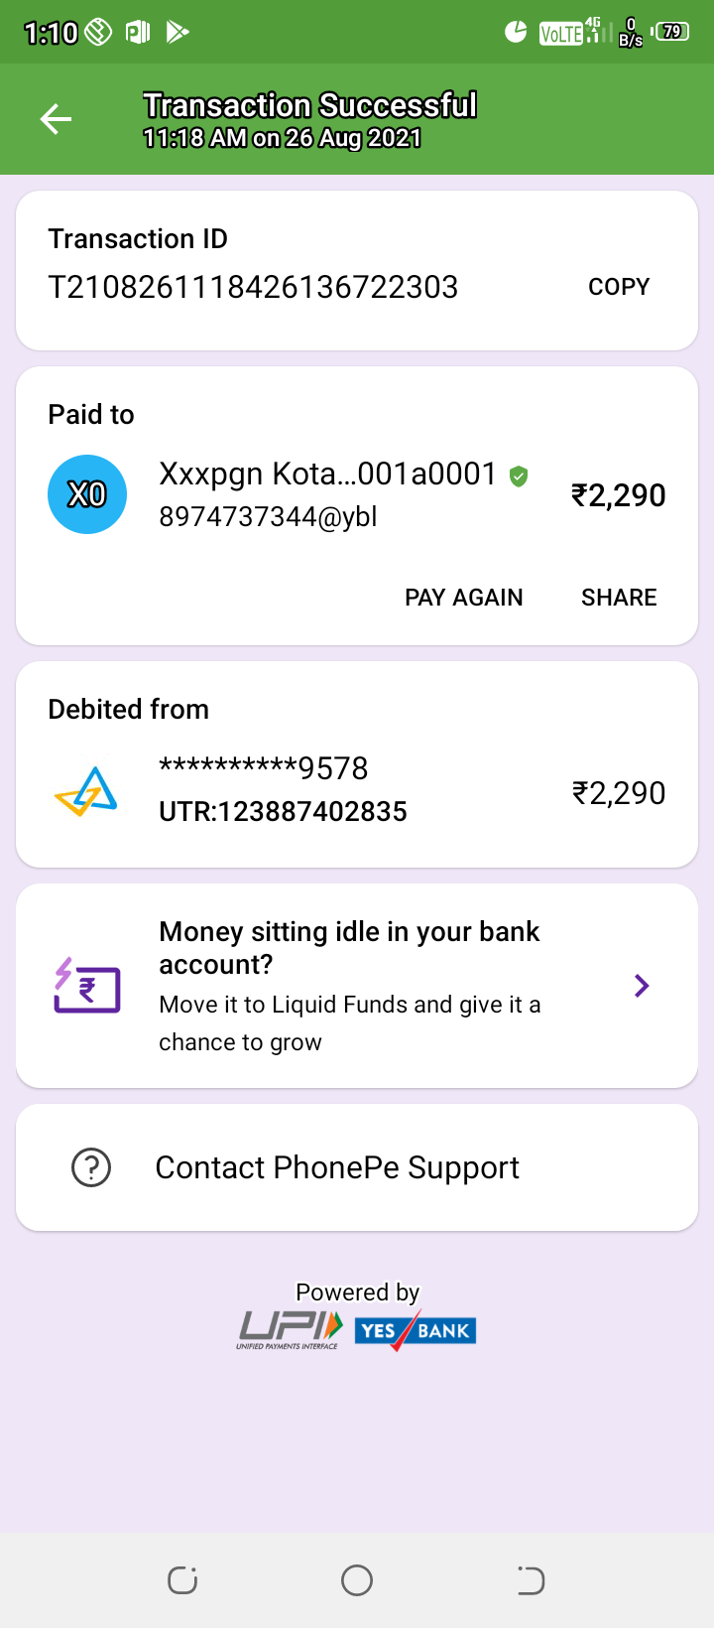Tap the UTR reference number
Image resolution: width=714 pixels, height=1628 pixels.
click(x=283, y=812)
